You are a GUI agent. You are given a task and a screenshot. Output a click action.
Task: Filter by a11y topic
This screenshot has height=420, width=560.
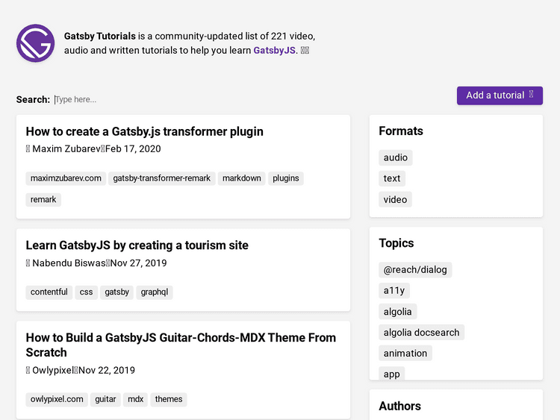point(394,290)
